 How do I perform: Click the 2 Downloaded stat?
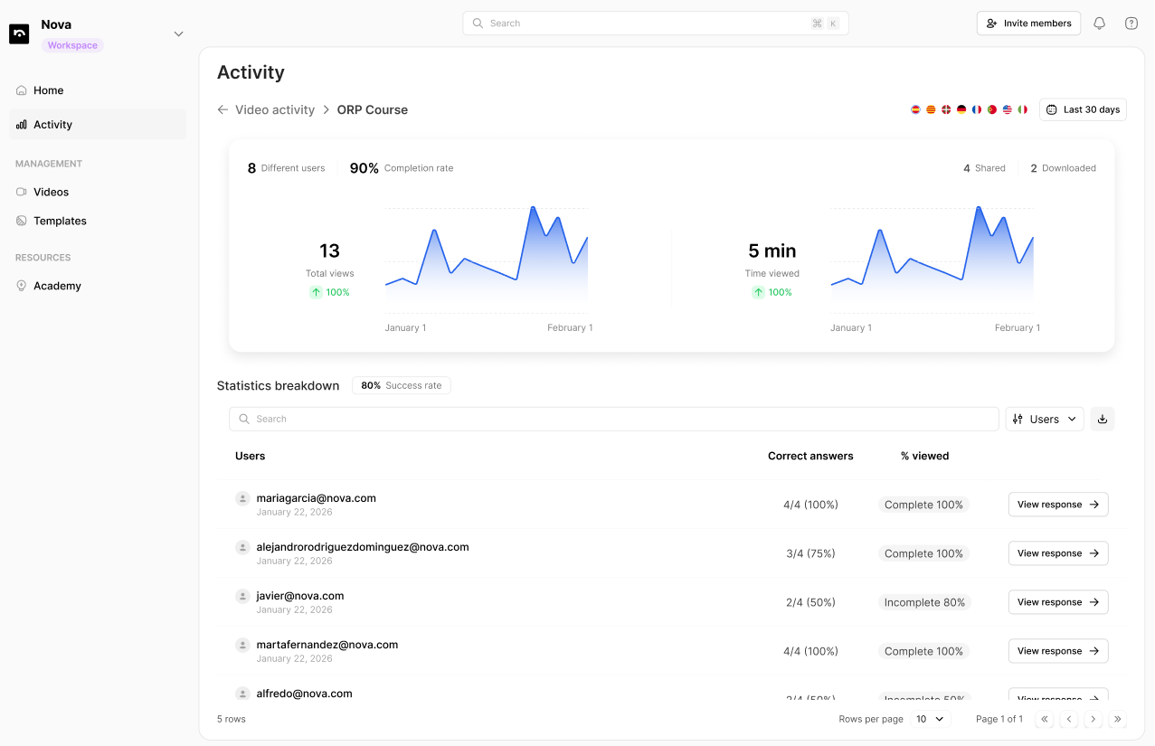(x=1063, y=168)
